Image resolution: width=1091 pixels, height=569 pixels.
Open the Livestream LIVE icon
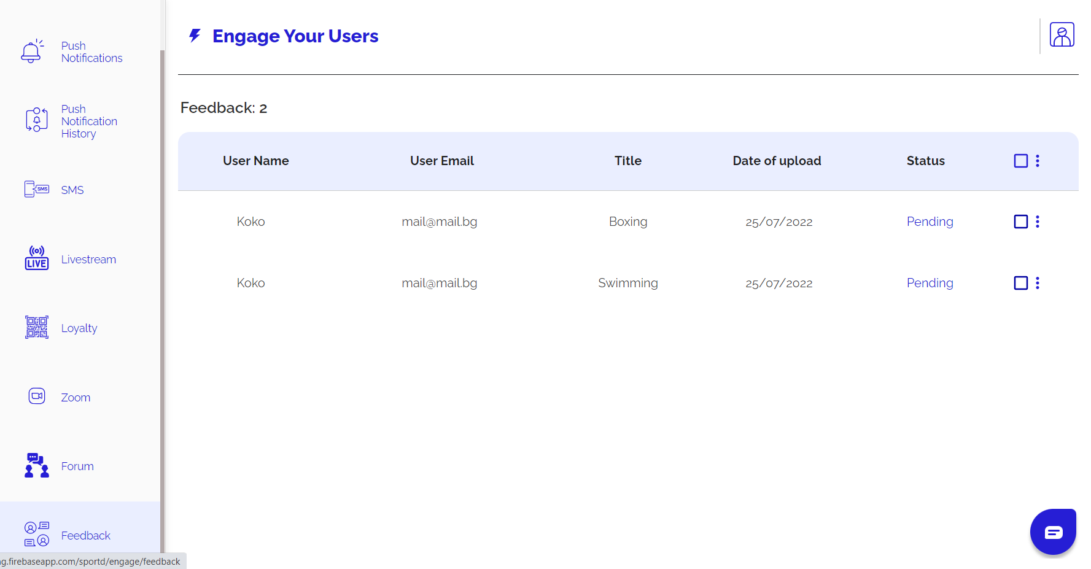click(x=36, y=258)
